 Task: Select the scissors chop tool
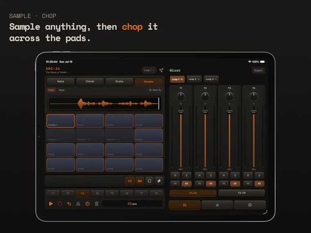coord(140,181)
